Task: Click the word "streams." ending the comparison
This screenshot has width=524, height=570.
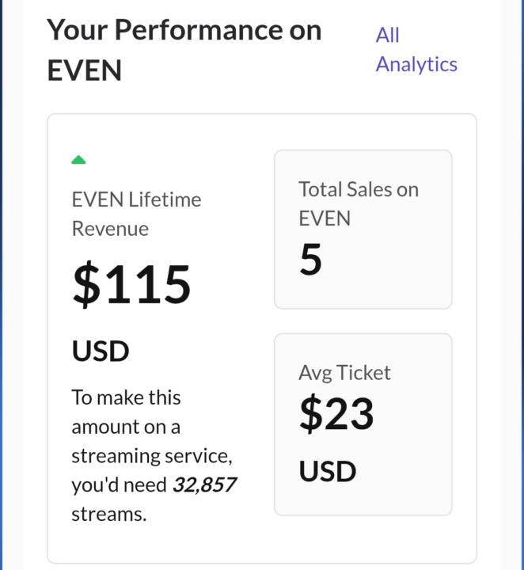Action: pyautogui.click(x=109, y=514)
